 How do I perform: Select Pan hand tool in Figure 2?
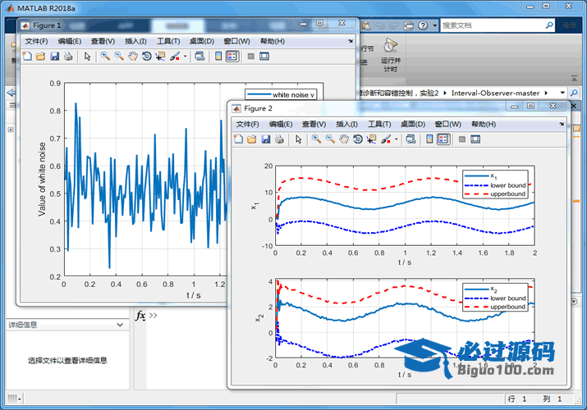[344, 139]
